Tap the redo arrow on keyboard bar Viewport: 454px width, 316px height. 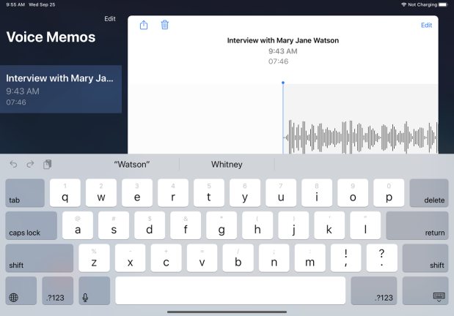pos(30,164)
